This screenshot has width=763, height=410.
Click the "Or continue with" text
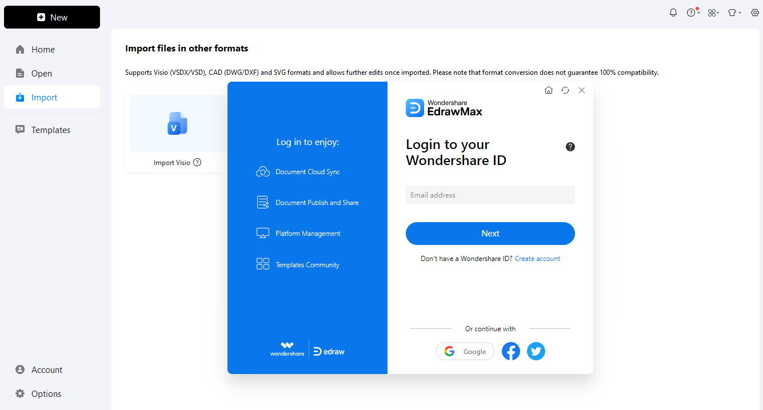point(490,329)
